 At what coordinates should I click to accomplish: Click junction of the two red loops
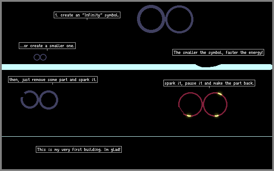(x=203, y=104)
